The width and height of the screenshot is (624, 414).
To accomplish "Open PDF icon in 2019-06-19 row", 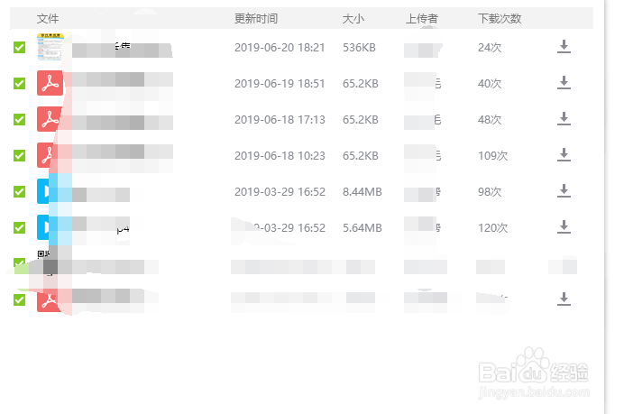I will pos(49,83).
